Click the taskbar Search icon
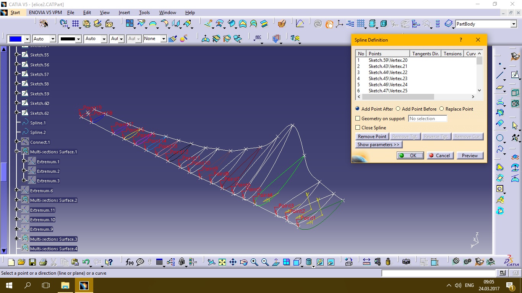The image size is (522, 293). [28, 285]
